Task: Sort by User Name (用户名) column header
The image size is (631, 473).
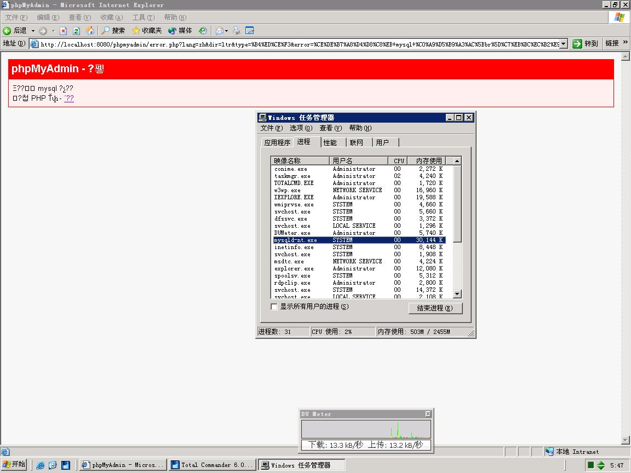Action: 359,161
